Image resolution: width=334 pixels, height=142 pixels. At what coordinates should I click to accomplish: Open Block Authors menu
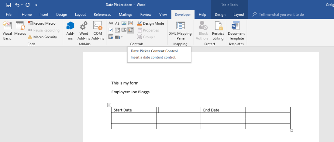click(x=203, y=31)
